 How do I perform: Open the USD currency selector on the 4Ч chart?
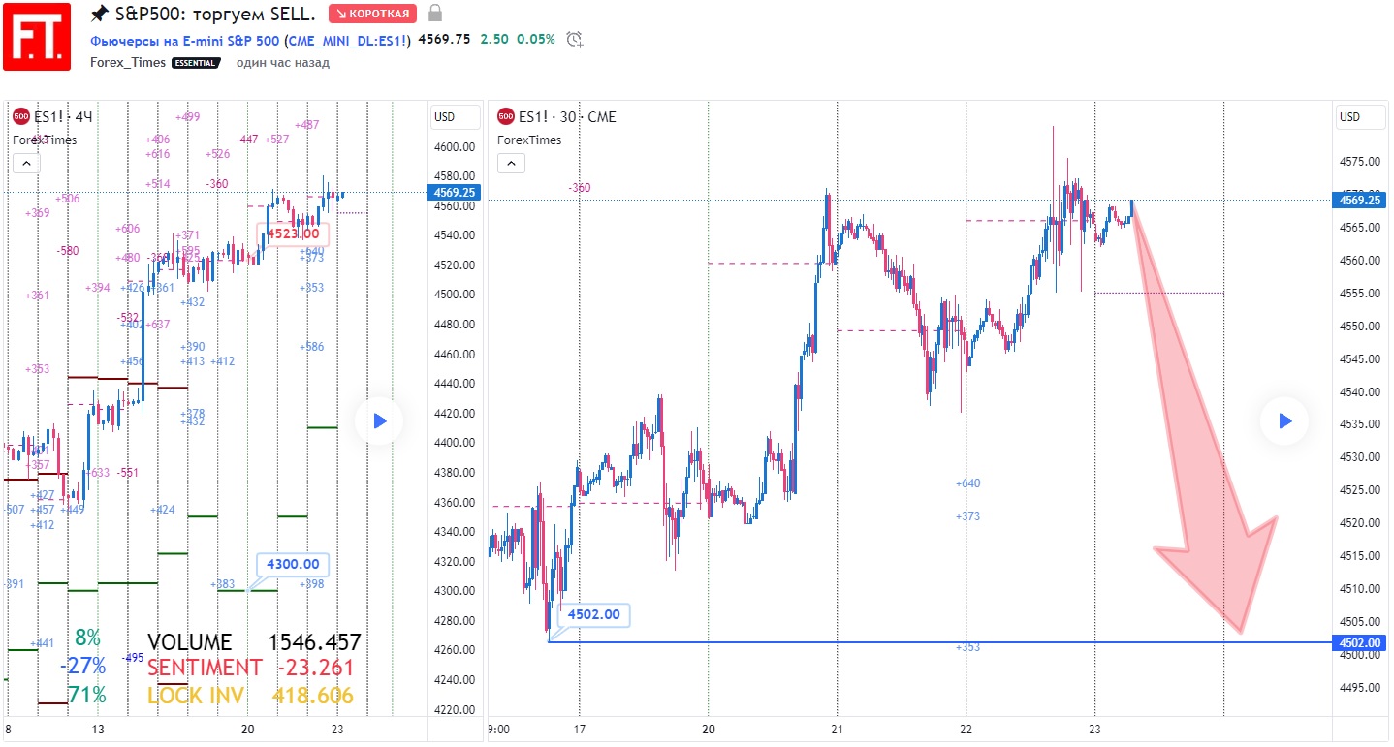pyautogui.click(x=456, y=117)
